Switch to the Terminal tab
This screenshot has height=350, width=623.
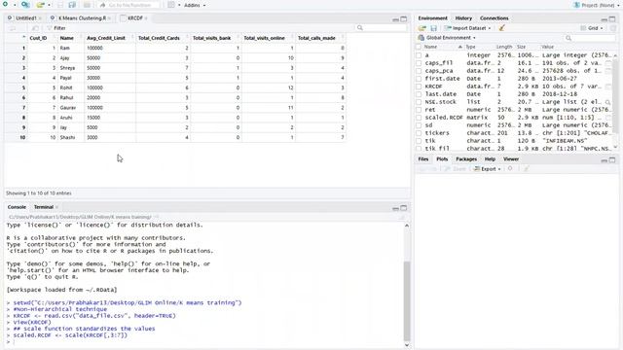43,207
